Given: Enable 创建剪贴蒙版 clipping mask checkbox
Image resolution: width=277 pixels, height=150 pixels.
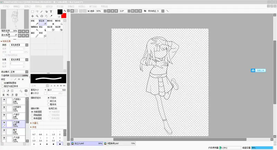Looking at the screenshot, I should pyautogui.click(x=2, y=83).
